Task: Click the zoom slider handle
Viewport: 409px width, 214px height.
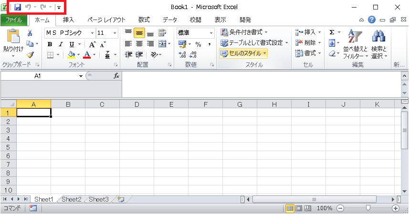Action: coord(368,208)
